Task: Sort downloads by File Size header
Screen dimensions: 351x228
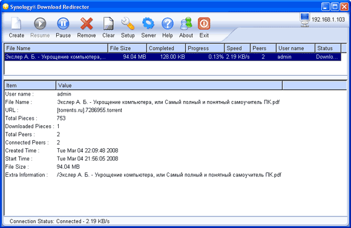Action: click(x=127, y=48)
